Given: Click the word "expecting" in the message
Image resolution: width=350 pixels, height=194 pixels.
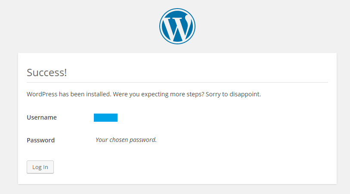Looking at the screenshot, I should 155,95.
